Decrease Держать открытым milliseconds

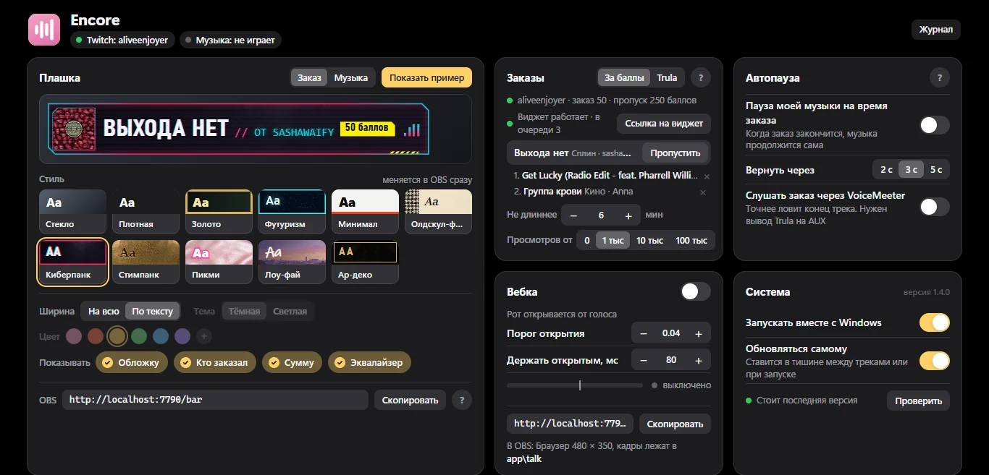(644, 360)
